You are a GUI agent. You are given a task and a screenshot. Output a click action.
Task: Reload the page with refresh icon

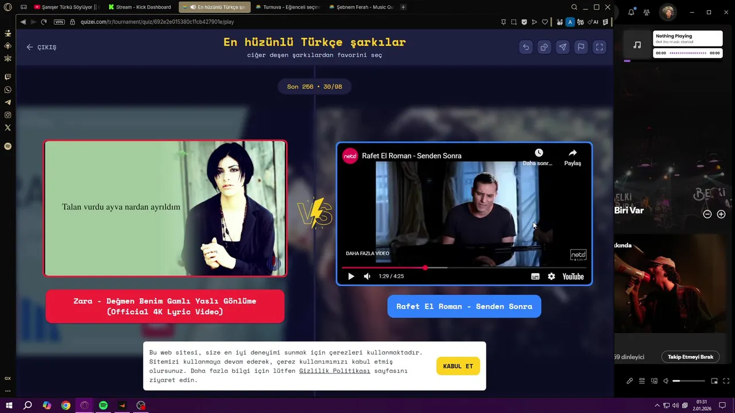click(x=44, y=22)
